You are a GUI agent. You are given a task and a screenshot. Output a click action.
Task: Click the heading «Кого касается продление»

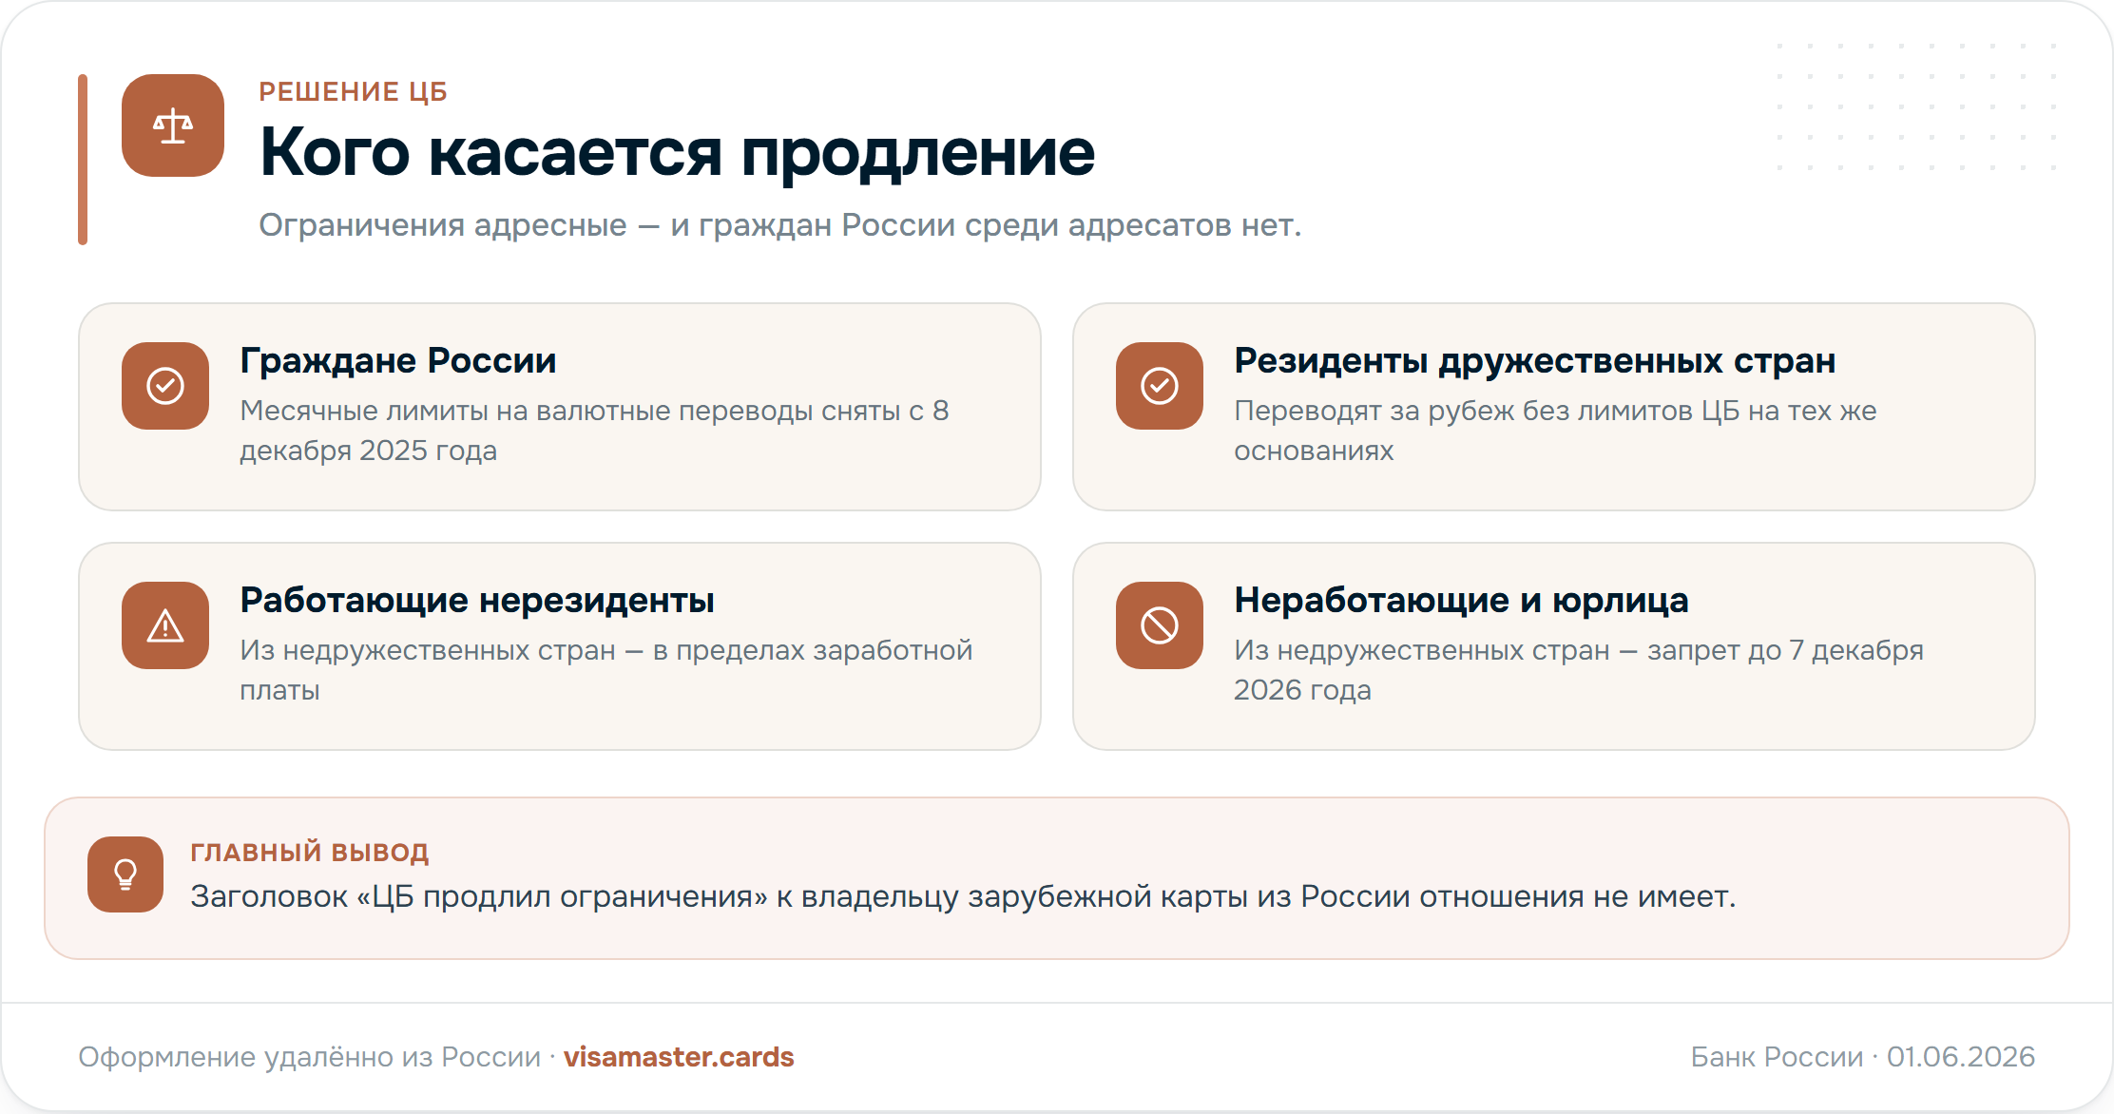pyautogui.click(x=677, y=152)
